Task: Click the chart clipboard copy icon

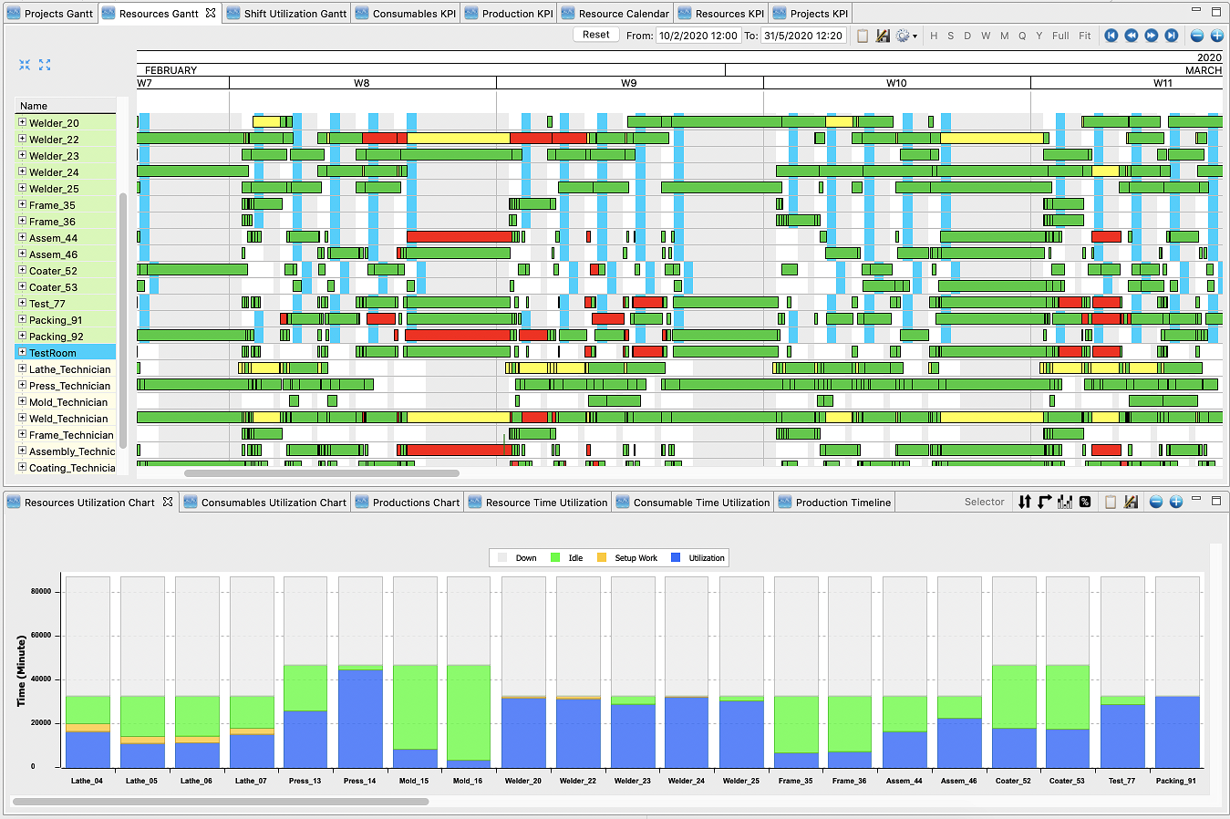Action: (x=1111, y=502)
